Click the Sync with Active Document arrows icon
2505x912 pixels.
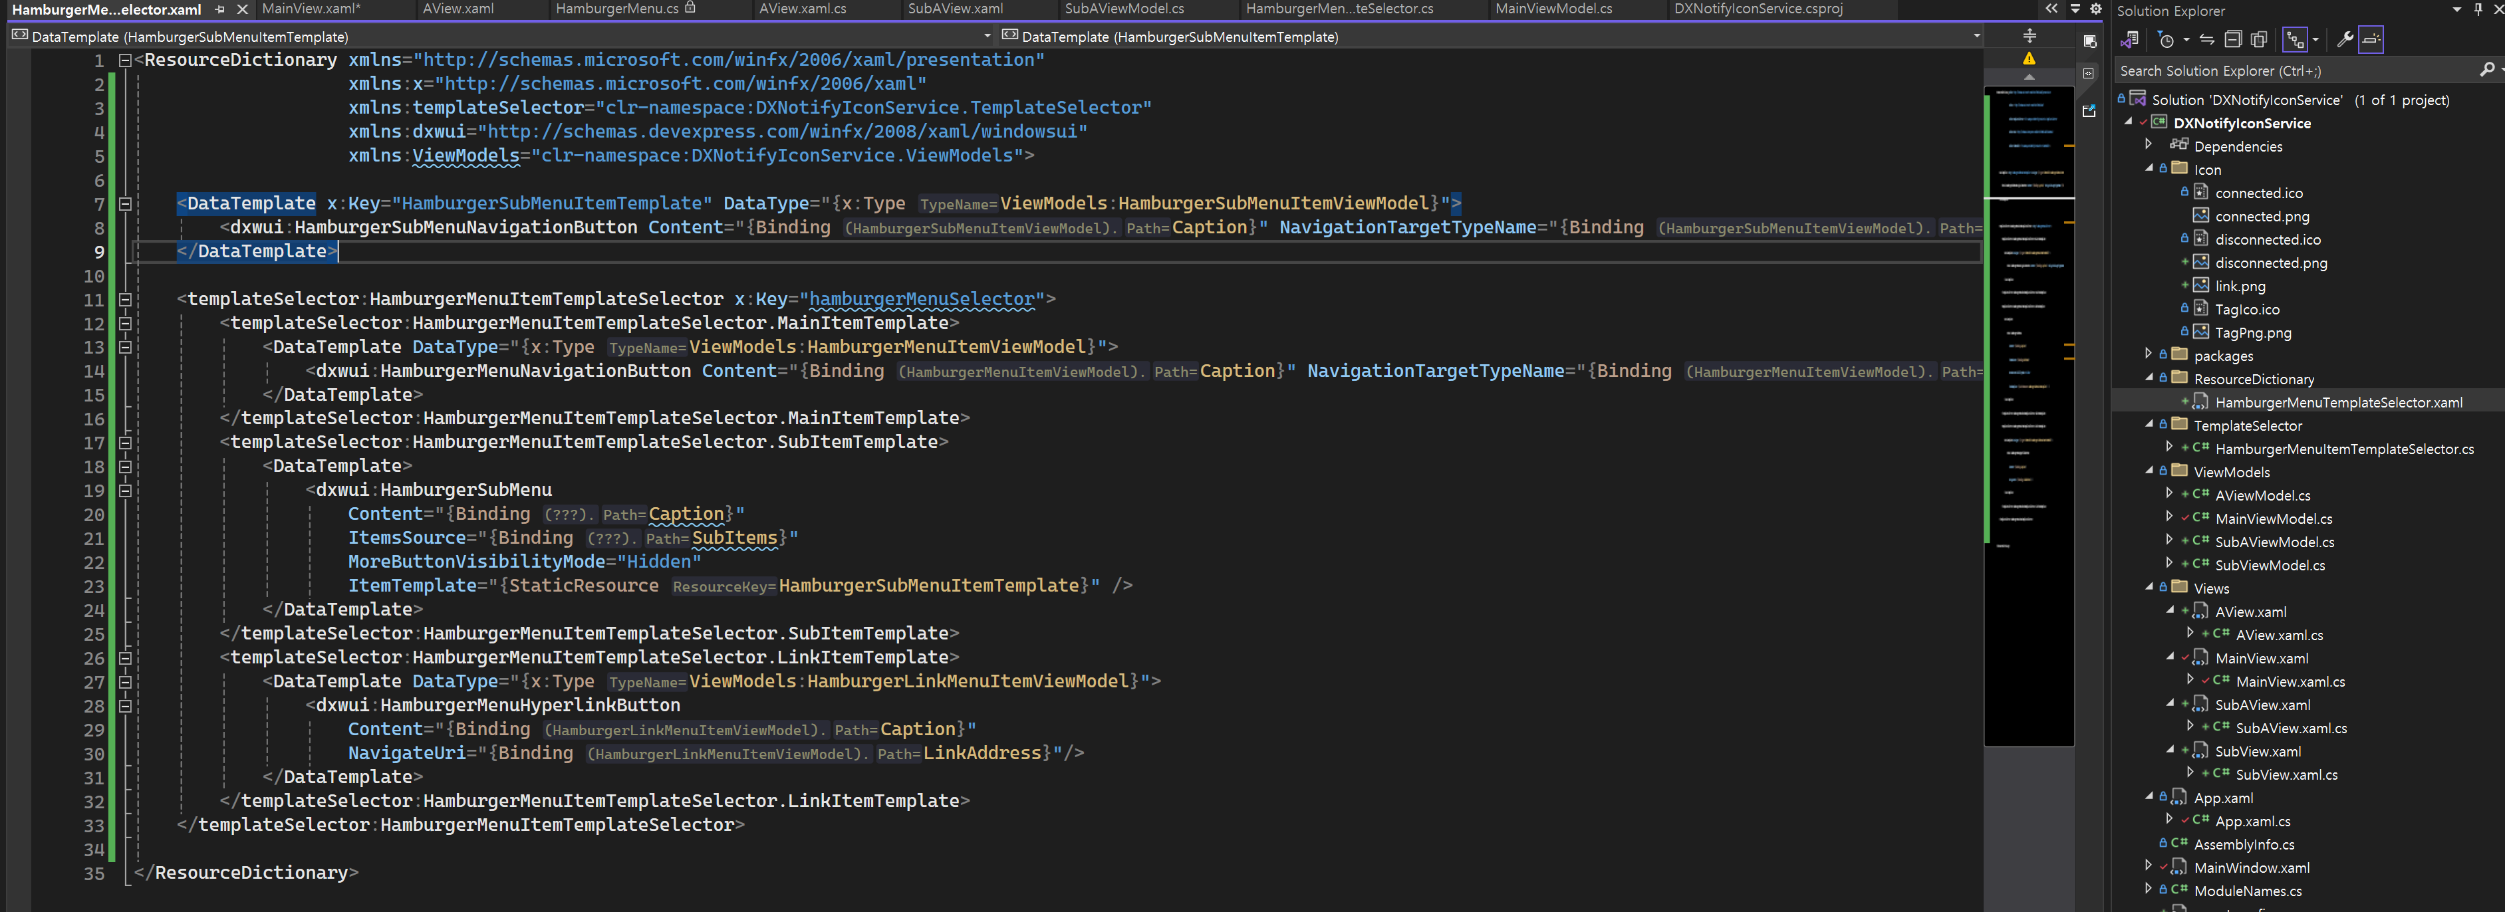click(x=2206, y=40)
